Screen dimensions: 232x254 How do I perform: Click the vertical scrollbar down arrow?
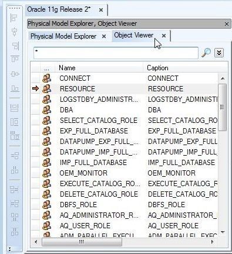point(223,232)
